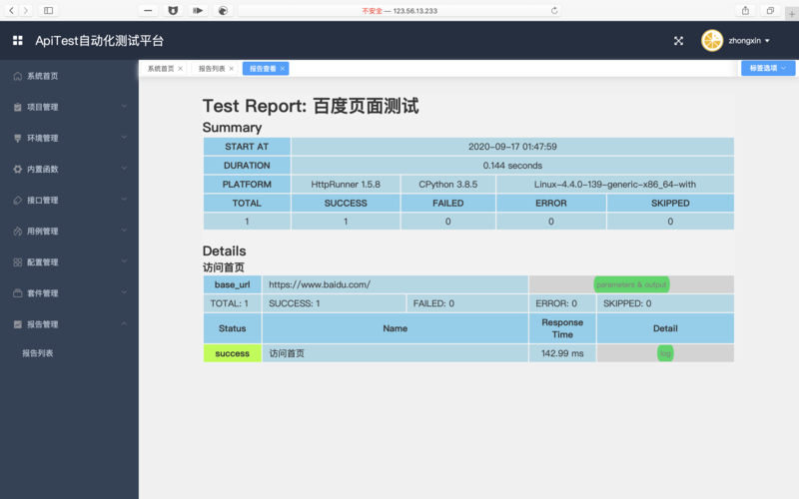Click the 2020-09-17 01:47:59 start time
The height and width of the screenshot is (499, 799).
point(512,147)
